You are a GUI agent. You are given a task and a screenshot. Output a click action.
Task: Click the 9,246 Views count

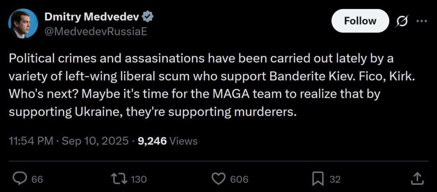168,141
